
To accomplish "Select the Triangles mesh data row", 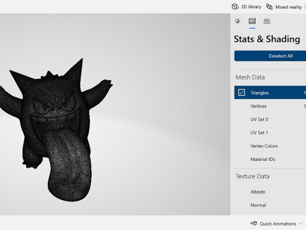I will click(270, 93).
